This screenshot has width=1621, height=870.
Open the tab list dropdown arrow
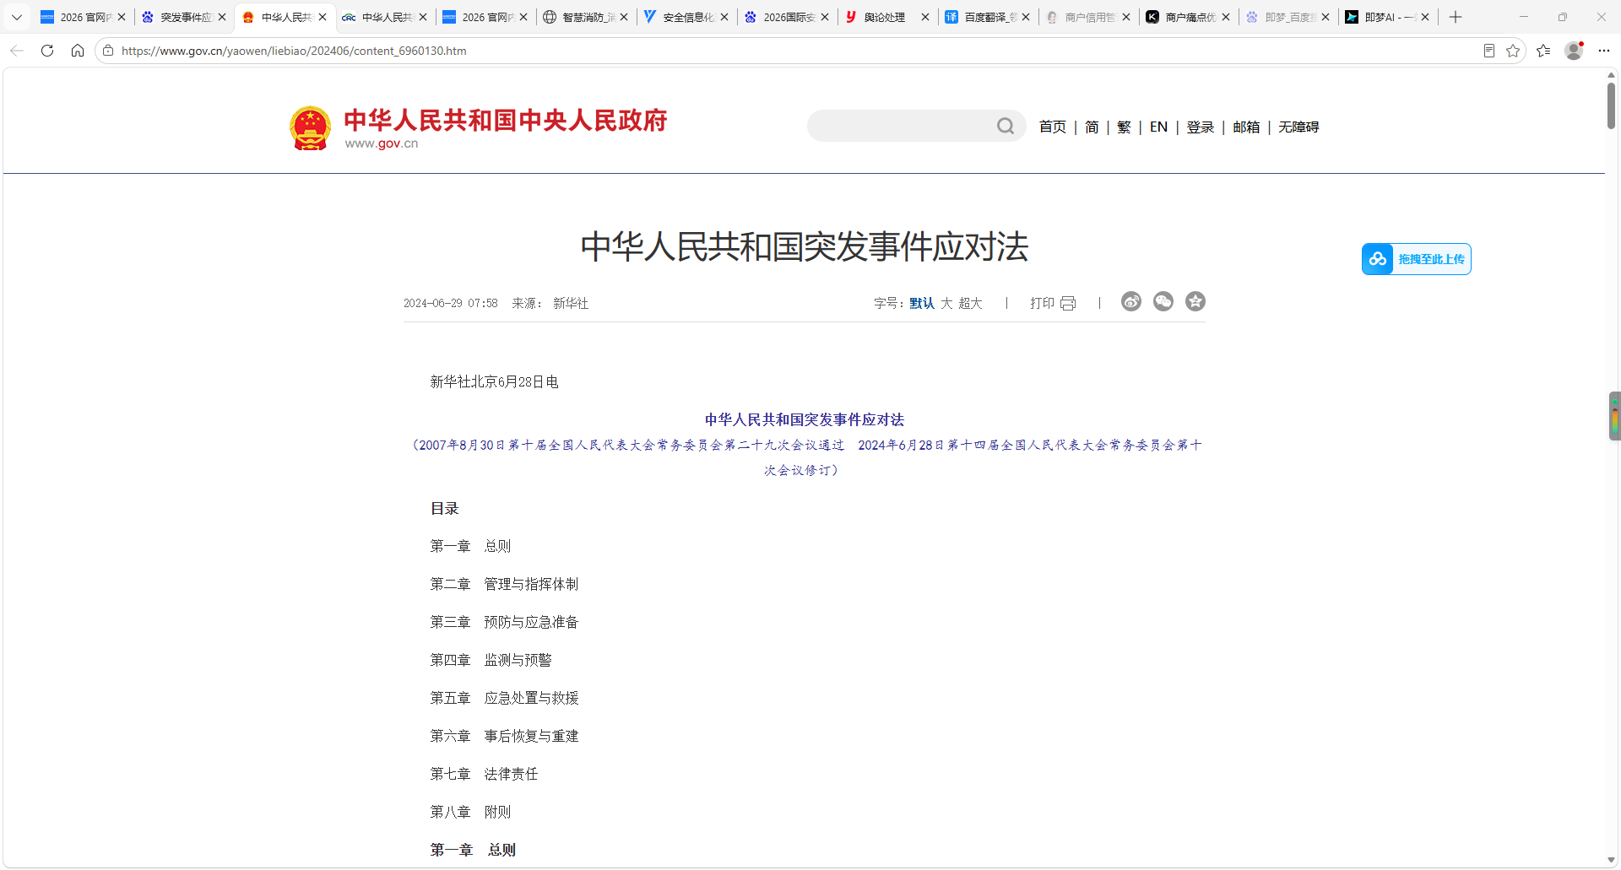click(17, 17)
